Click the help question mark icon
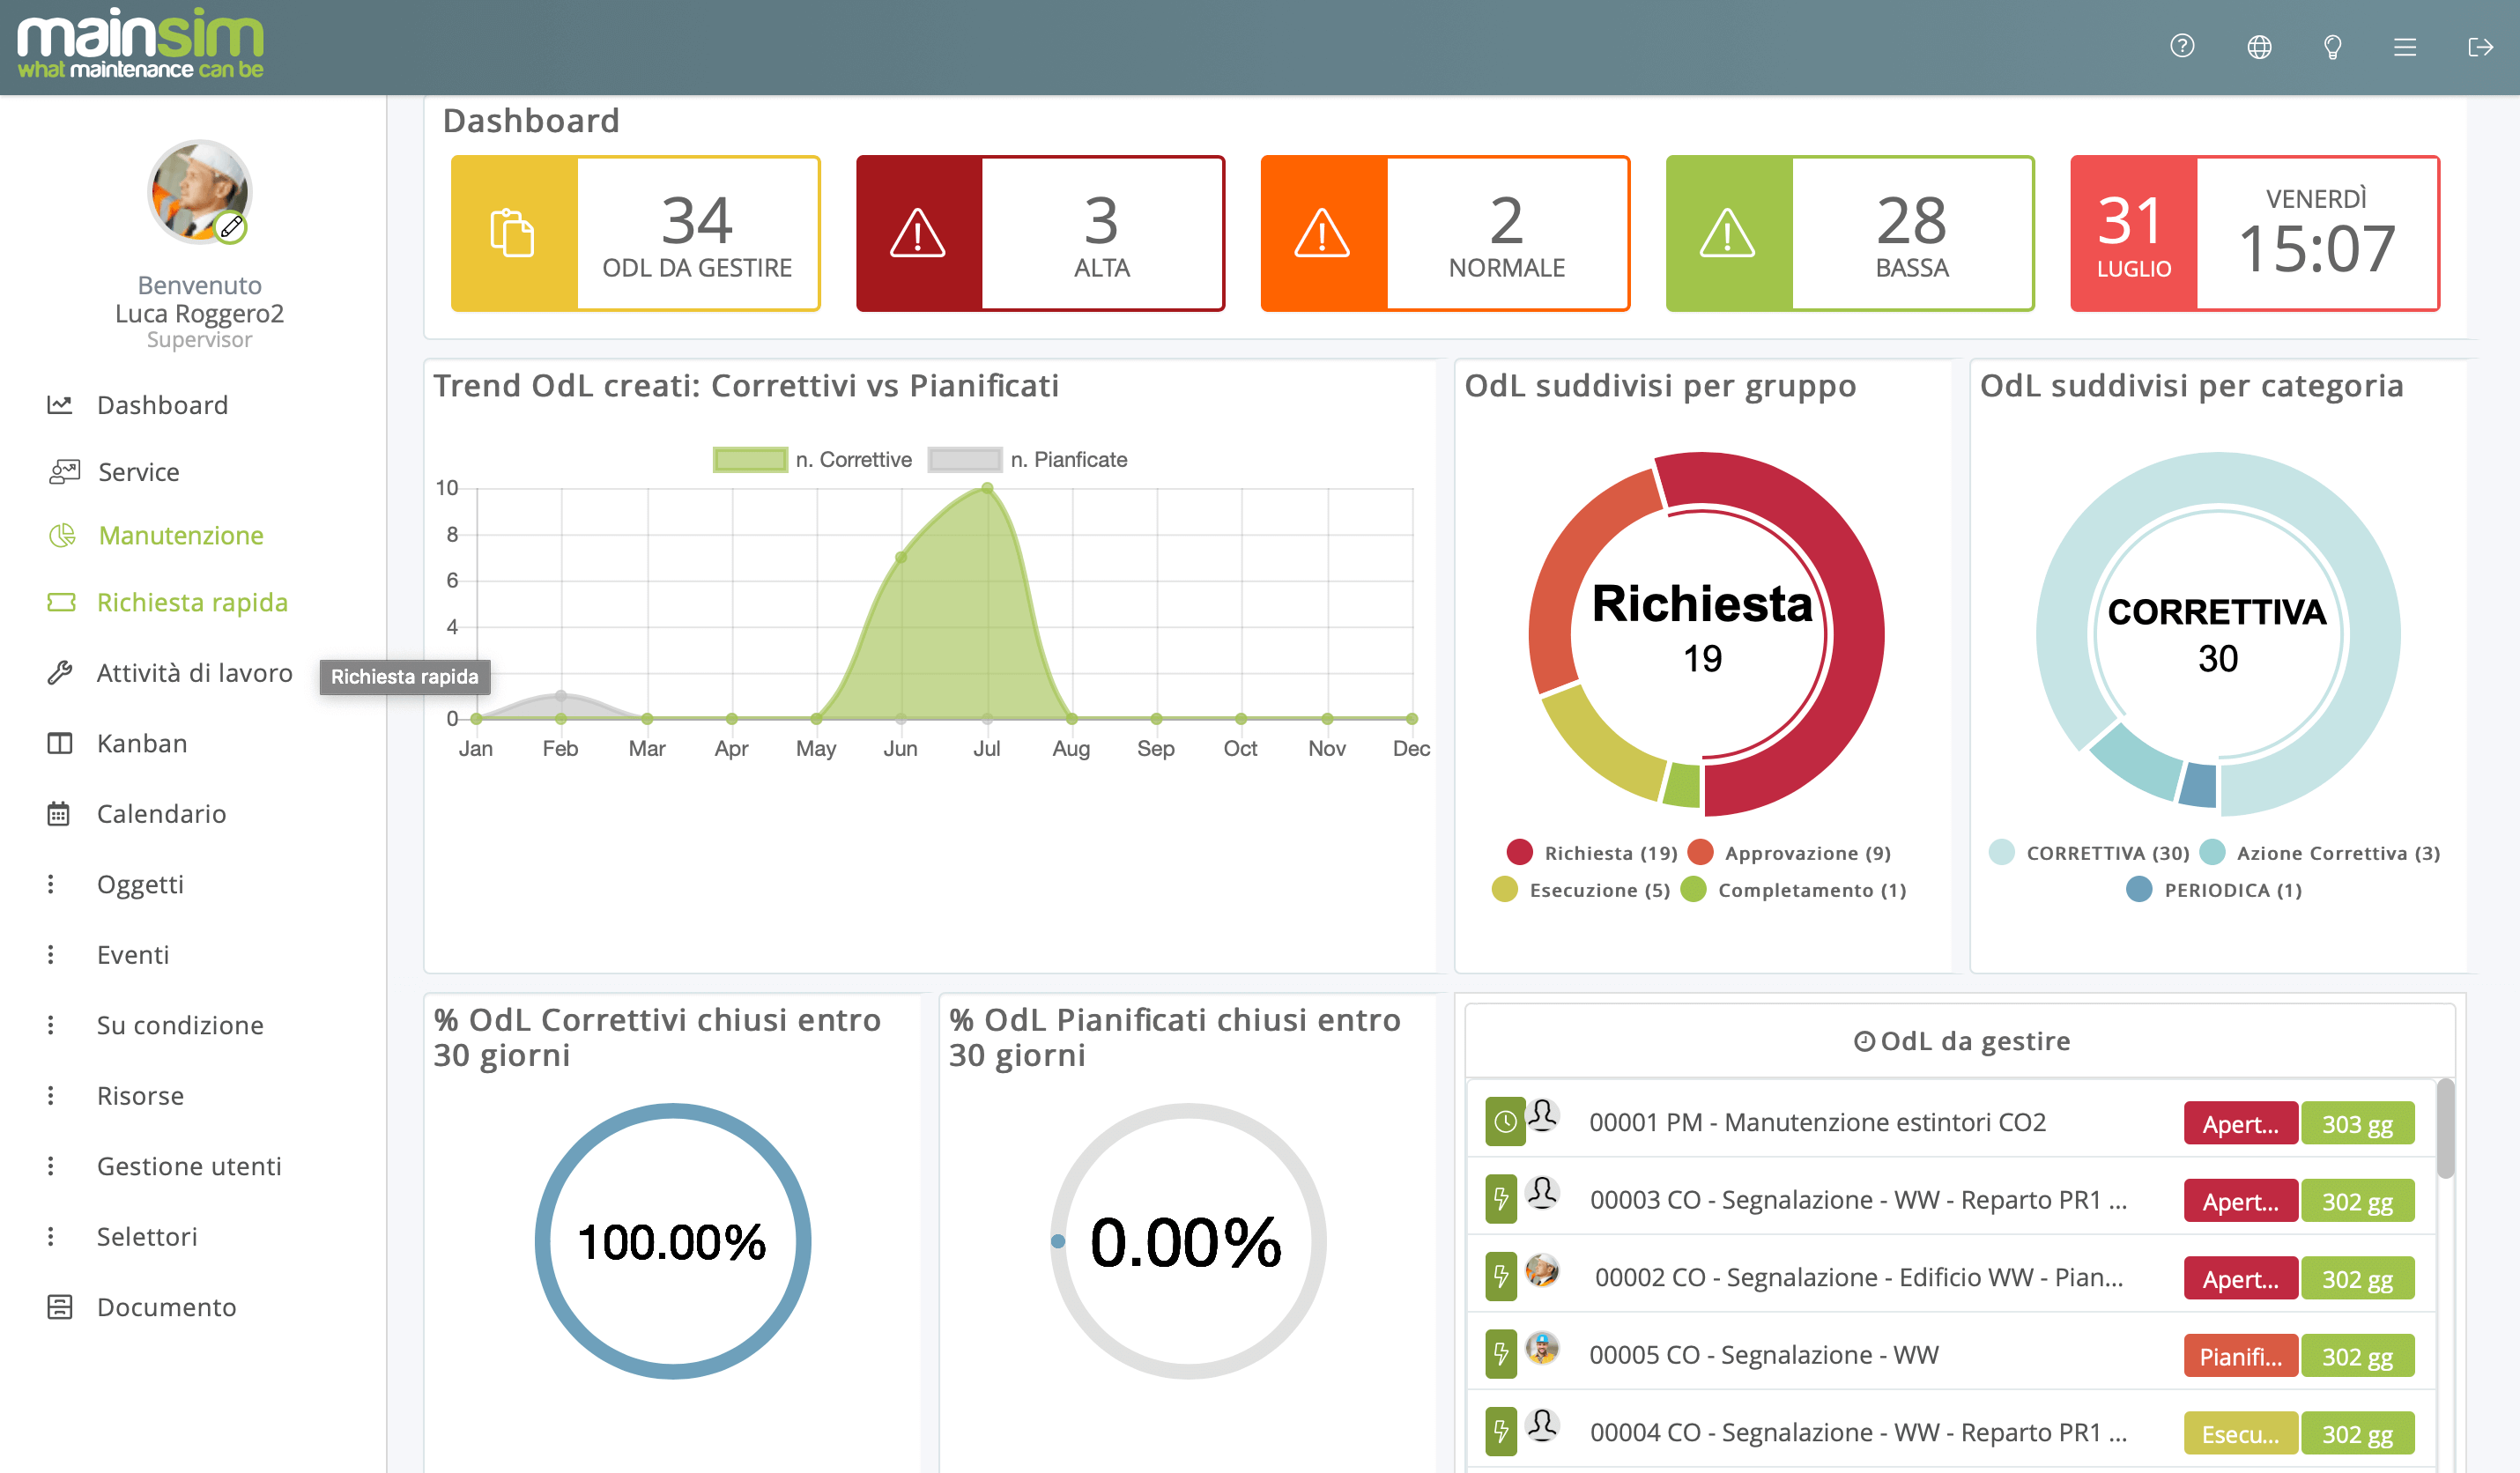 coord(2182,47)
